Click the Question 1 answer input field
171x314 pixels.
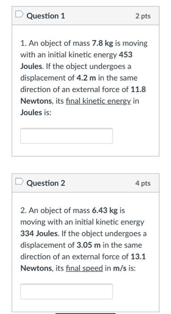67,136
